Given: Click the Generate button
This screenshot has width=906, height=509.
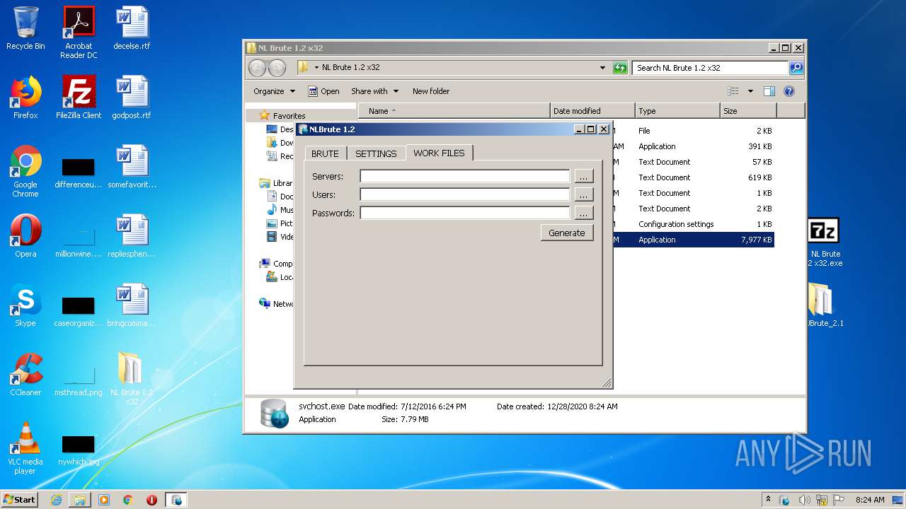Looking at the screenshot, I should tap(567, 233).
